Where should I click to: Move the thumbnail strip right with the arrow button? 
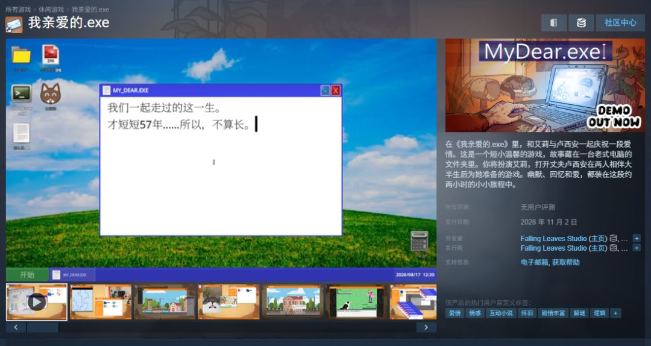(x=426, y=327)
